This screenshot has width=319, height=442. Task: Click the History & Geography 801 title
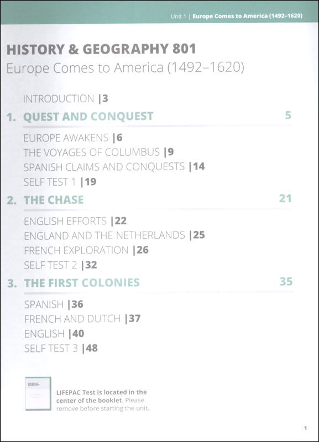click(101, 49)
